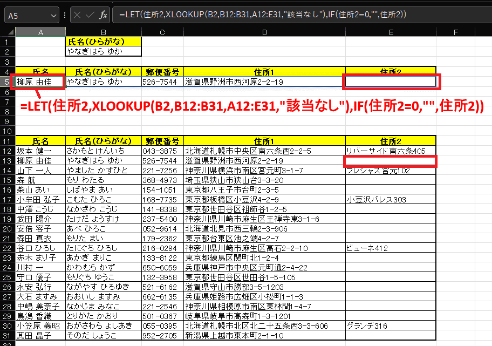Select column D header
Viewport: 492px width, 346px height.
click(264, 32)
